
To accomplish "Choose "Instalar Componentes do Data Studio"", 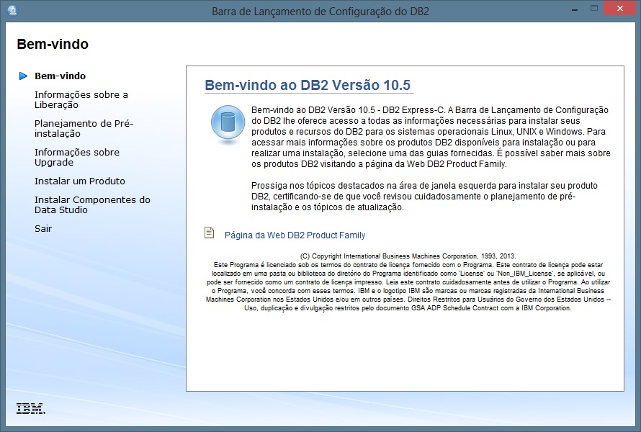I will pyautogui.click(x=93, y=204).
